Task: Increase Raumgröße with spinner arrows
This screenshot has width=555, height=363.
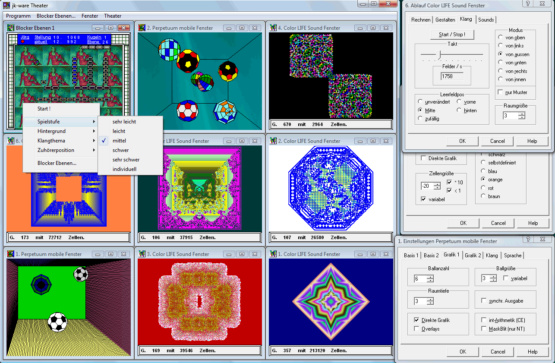Action: click(522, 114)
